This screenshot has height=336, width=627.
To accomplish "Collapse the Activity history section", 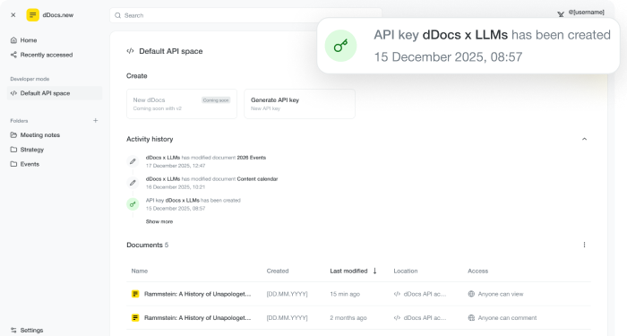I will [x=584, y=139].
